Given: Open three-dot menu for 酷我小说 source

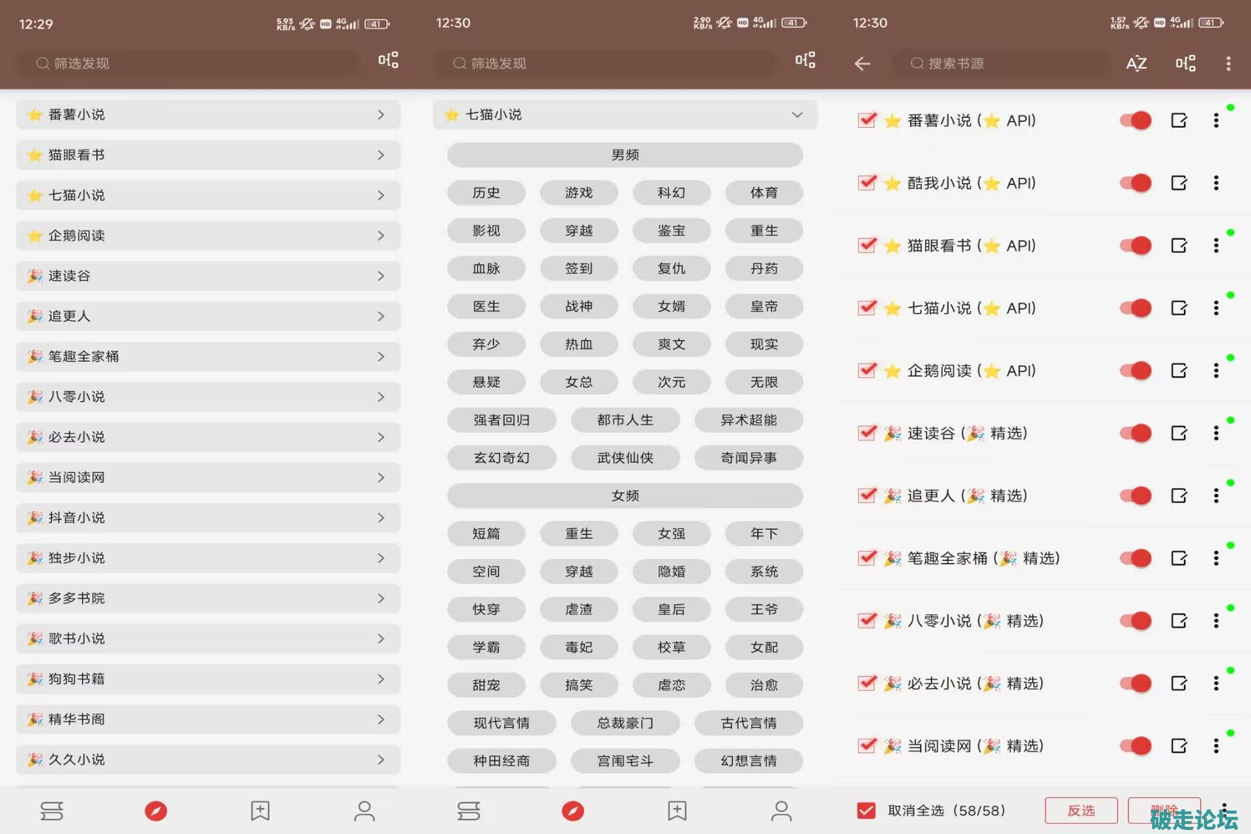Looking at the screenshot, I should 1216,183.
